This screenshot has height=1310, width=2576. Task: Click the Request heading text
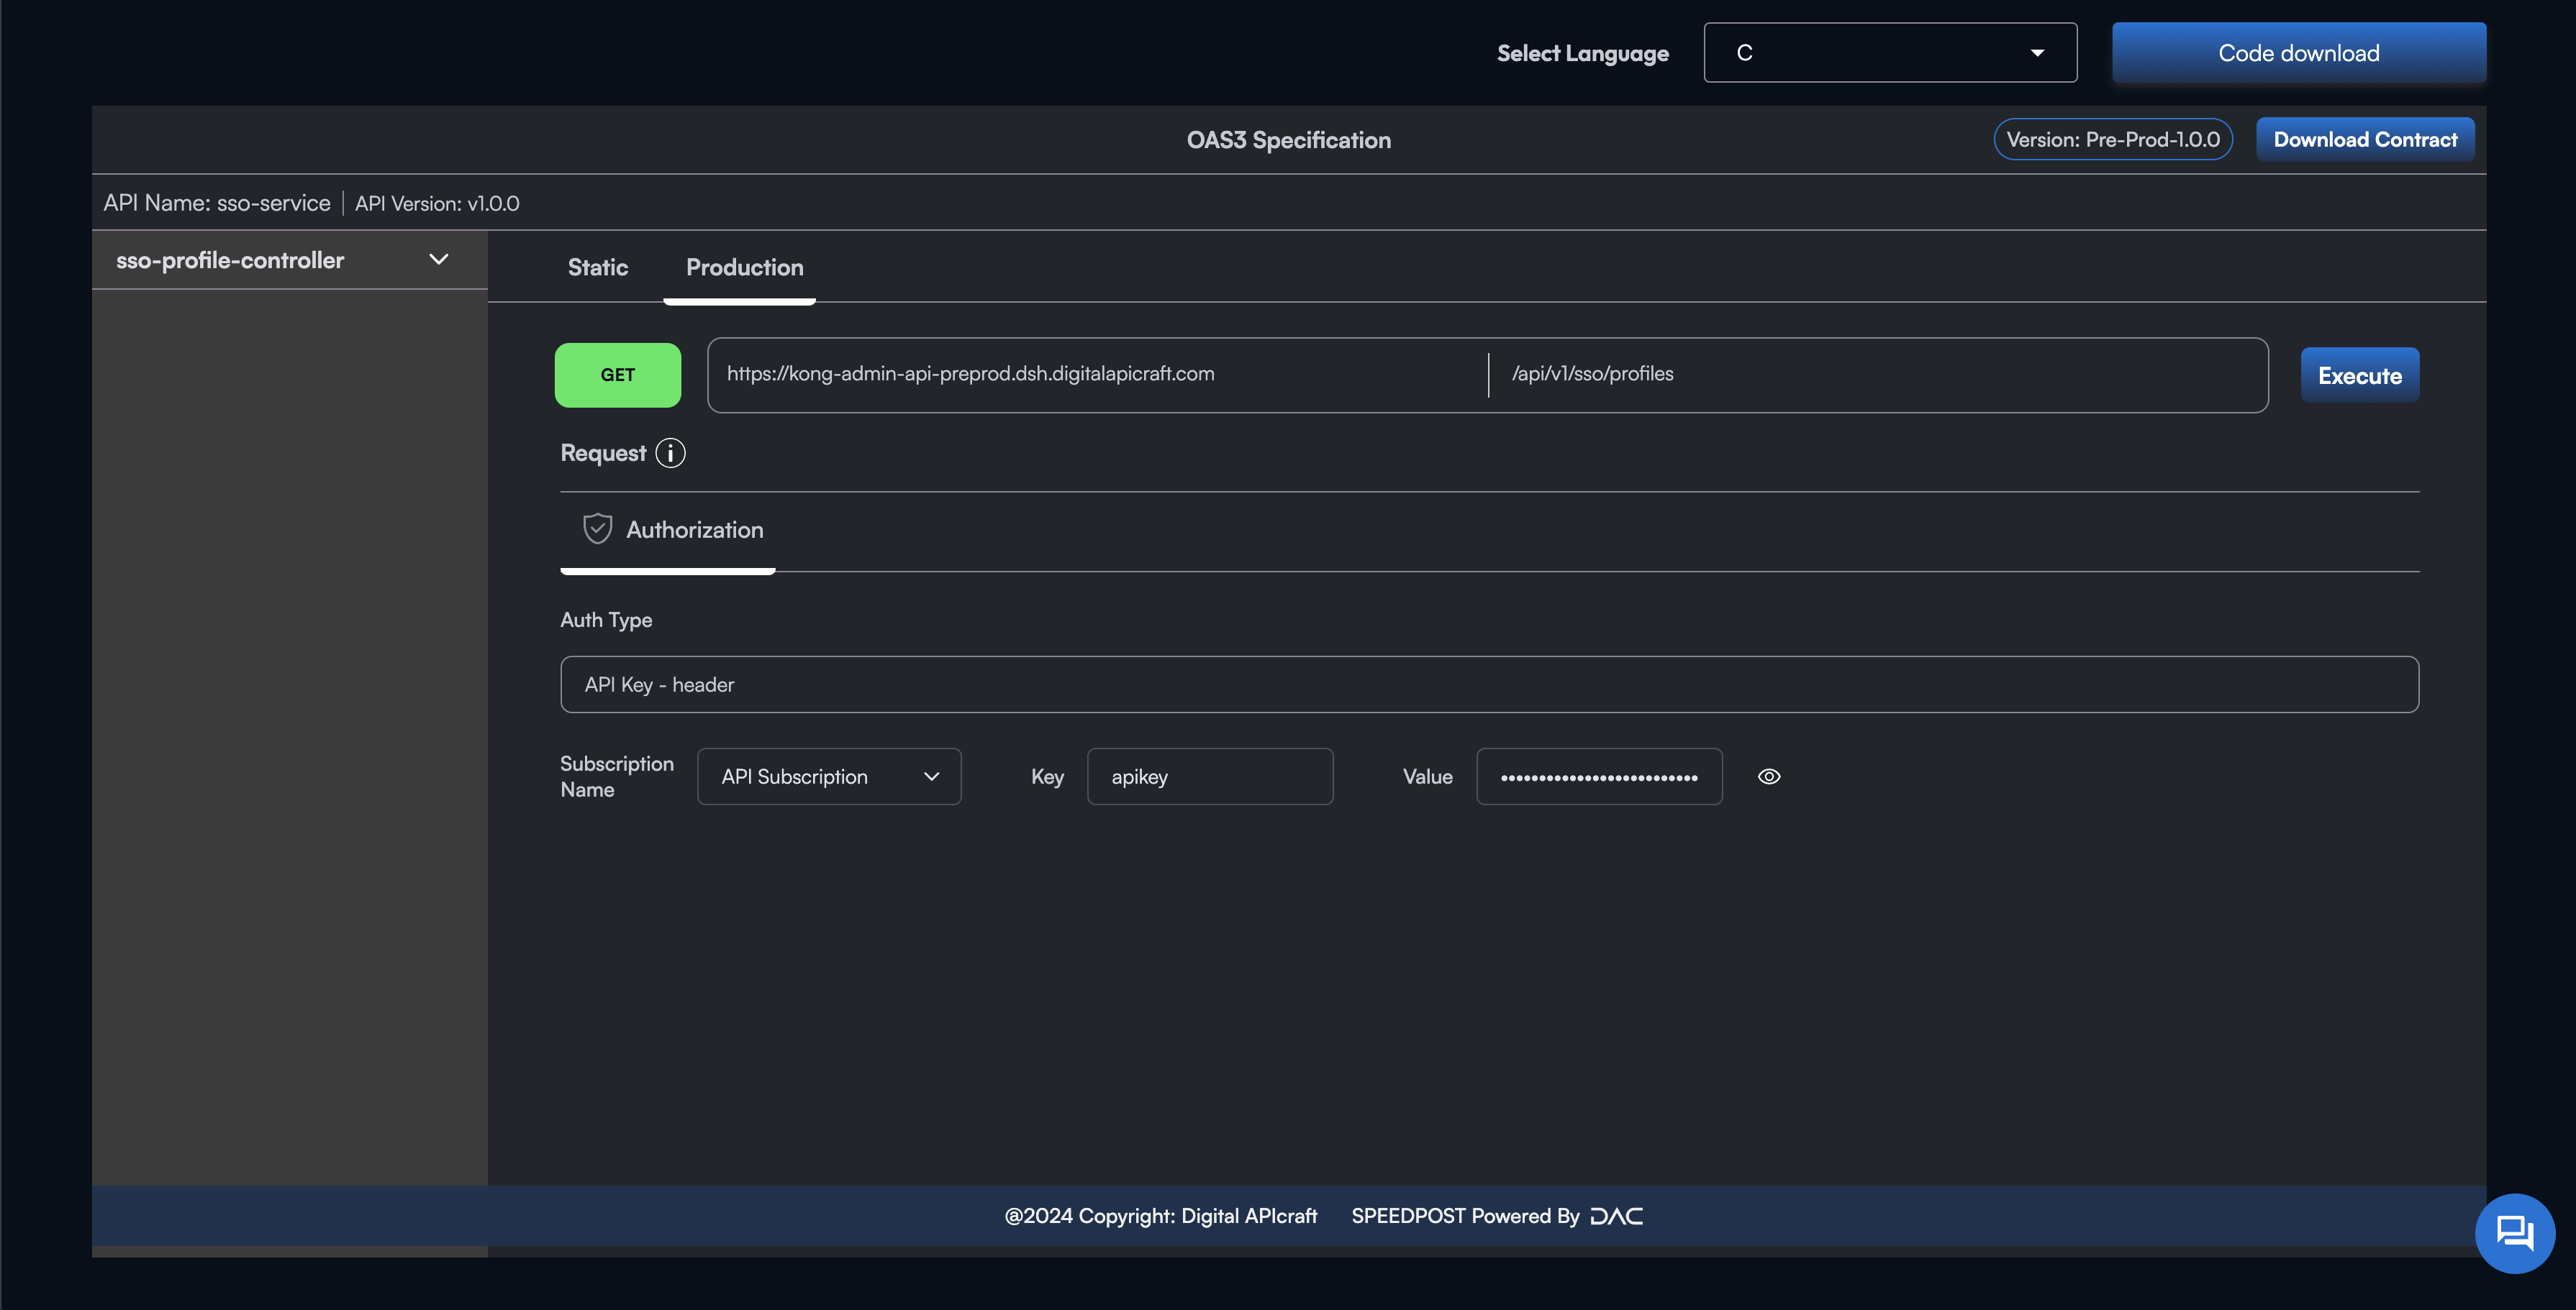[603, 454]
